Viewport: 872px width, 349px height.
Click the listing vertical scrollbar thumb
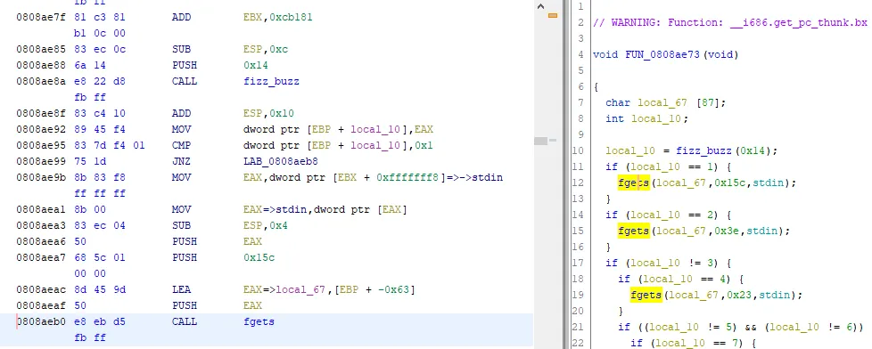(540, 142)
